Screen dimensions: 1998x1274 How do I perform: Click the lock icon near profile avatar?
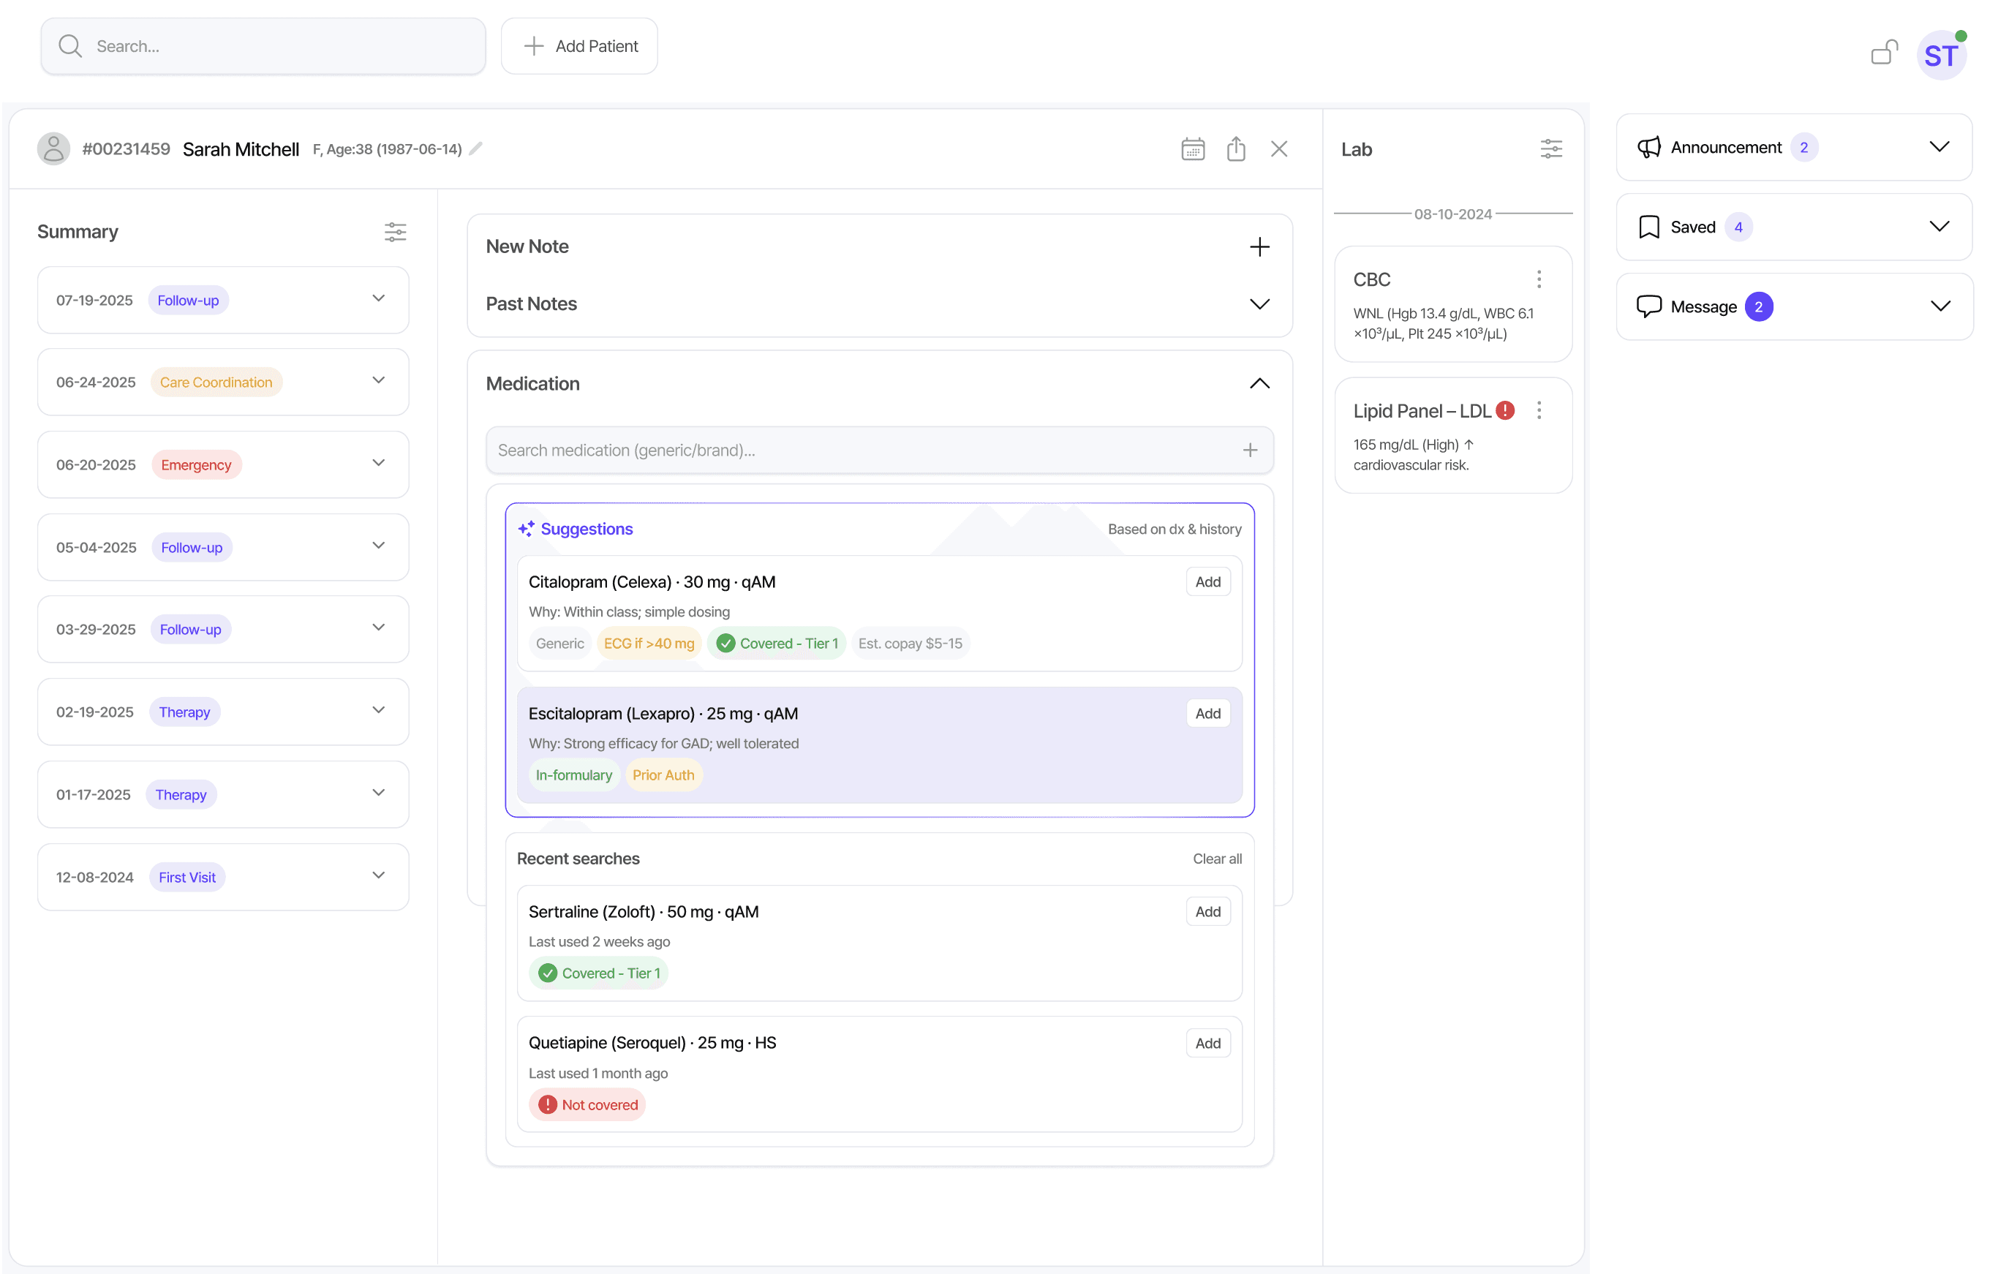pos(1883,53)
